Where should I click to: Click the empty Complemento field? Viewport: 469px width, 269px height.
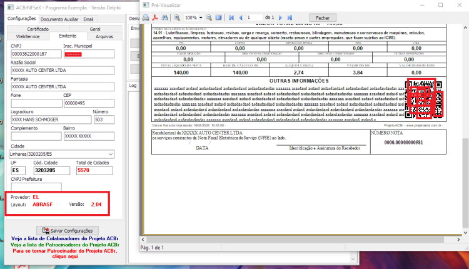click(x=36, y=136)
